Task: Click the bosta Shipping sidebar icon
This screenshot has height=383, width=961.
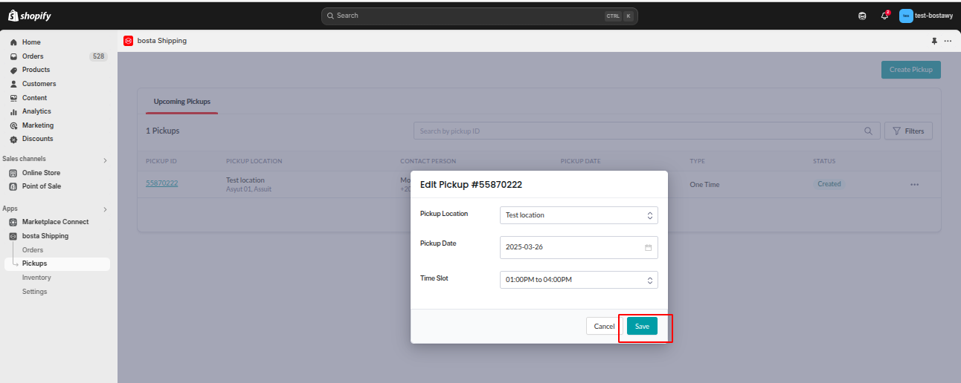Action: pos(13,236)
